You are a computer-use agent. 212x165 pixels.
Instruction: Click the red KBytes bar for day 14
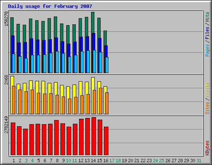(x=94, y=136)
